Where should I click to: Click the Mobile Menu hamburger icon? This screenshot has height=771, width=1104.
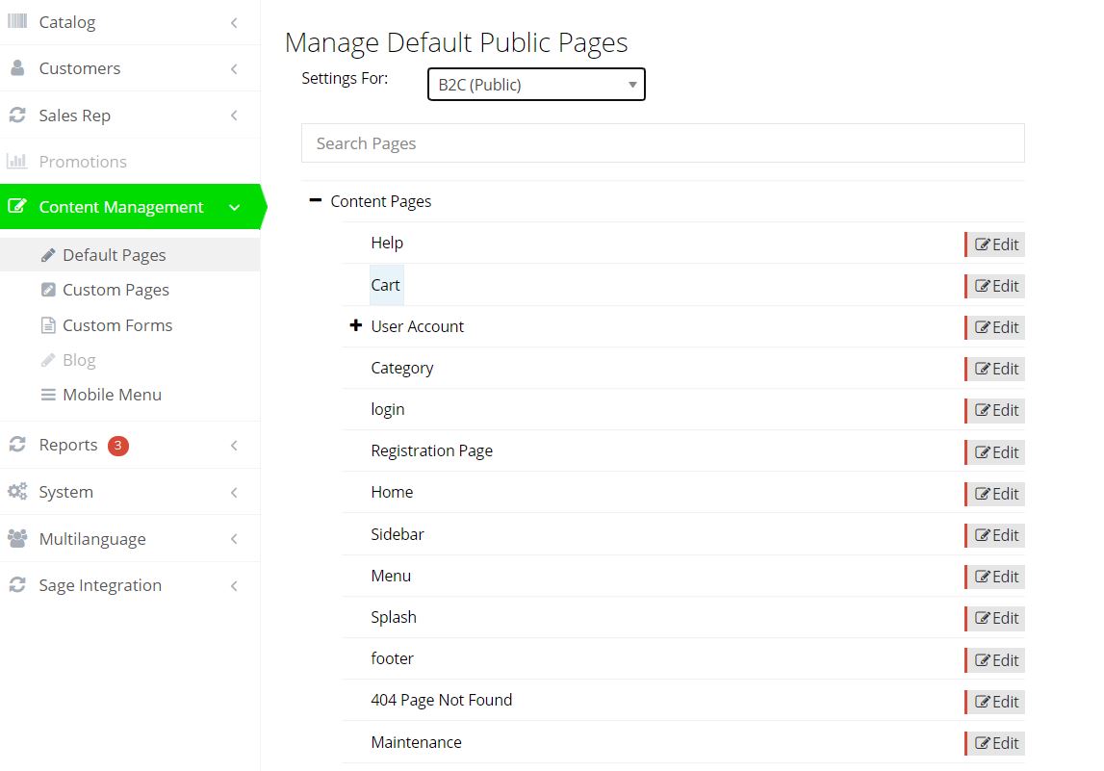(47, 395)
